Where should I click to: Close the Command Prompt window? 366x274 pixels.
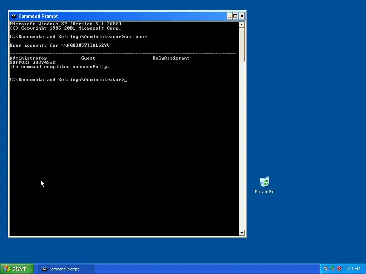tap(242, 16)
